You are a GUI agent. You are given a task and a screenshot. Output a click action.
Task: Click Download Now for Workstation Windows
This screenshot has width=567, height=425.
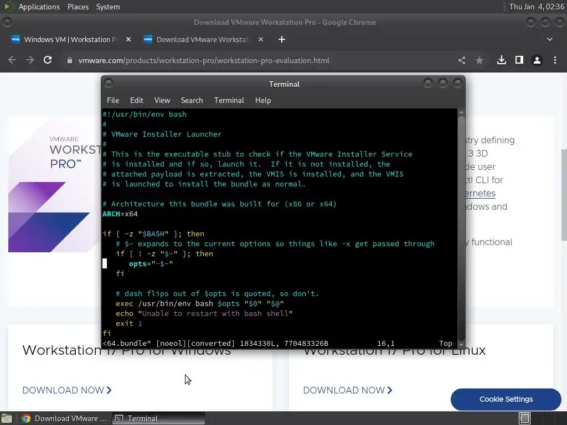click(67, 390)
